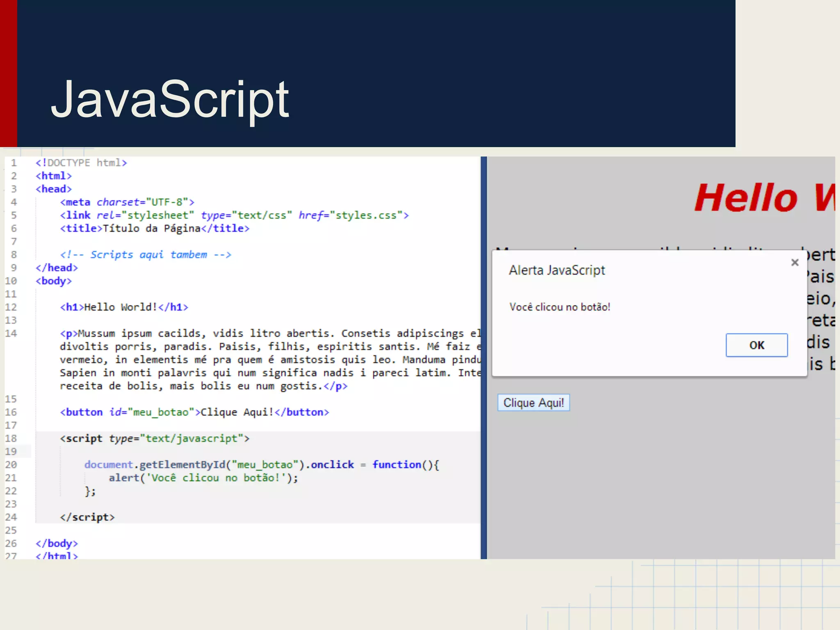840x630 pixels.
Task: Click the 'receita de bolis' code line
Action: [x=203, y=386]
